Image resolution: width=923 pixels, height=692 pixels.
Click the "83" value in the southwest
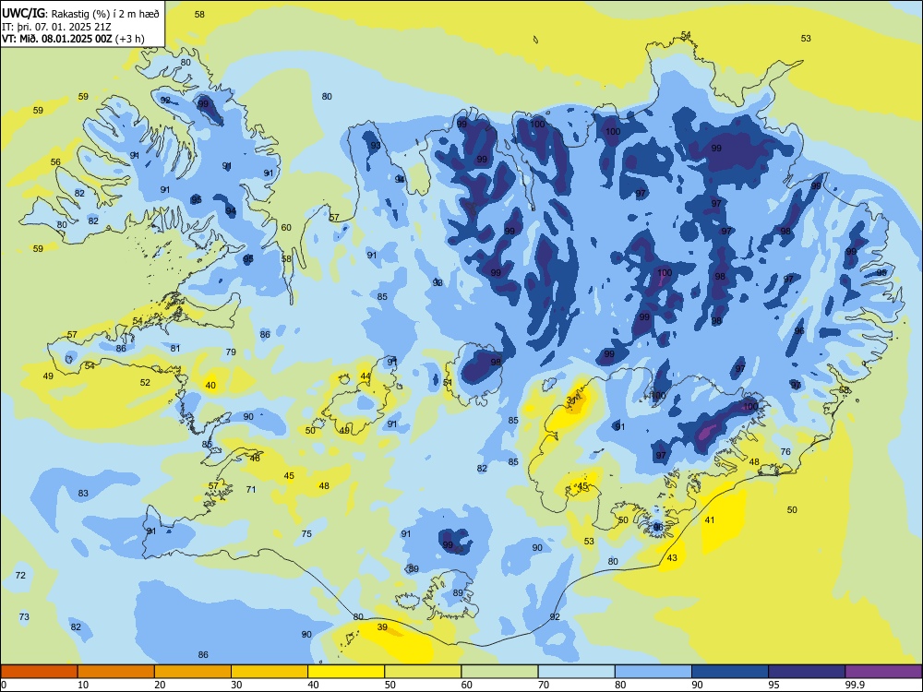83,493
